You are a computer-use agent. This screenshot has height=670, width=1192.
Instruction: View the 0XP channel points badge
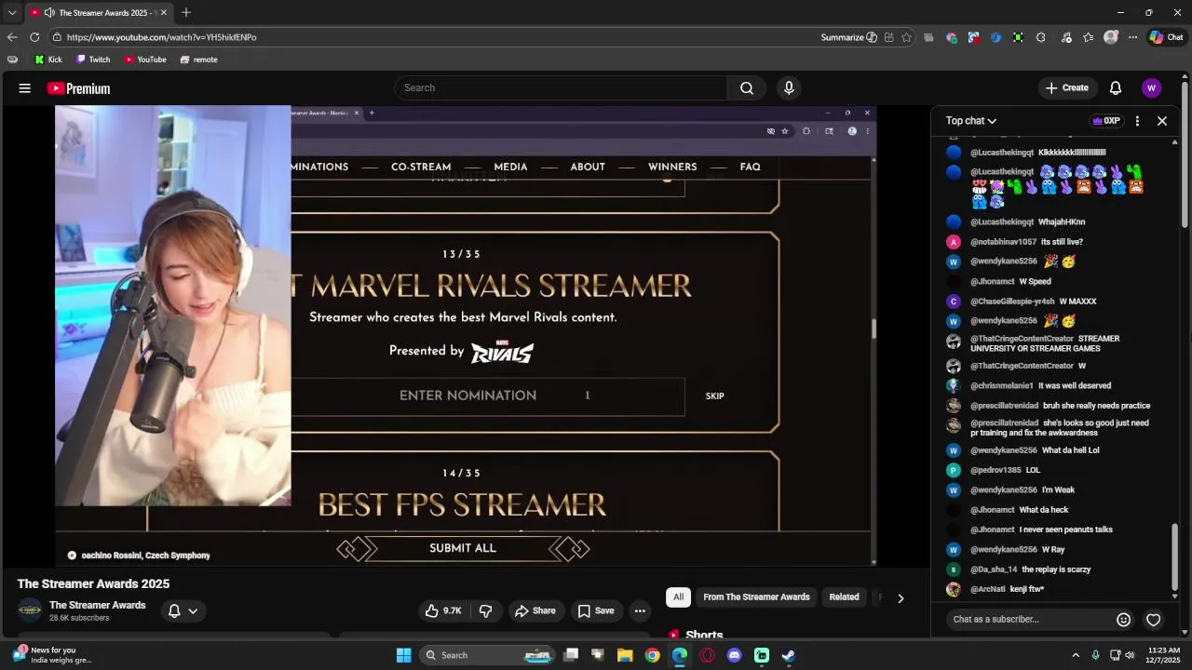pos(1106,121)
